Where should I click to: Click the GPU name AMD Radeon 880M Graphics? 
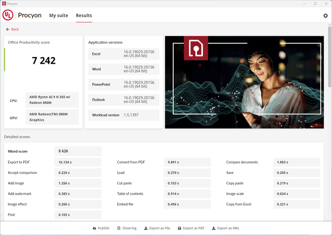[52, 117]
